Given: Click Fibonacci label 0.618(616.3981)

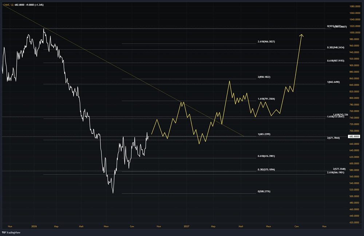Looking at the screenshot, I should pos(266,156).
